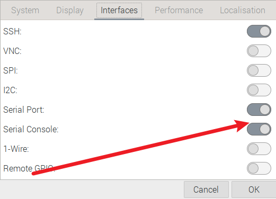This screenshot has width=276, height=199.
Task: Open the Localisation tab
Action: 243,10
